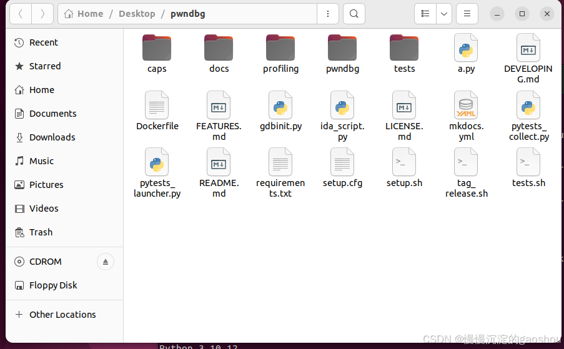Open Trash in the sidebar

tap(65, 232)
